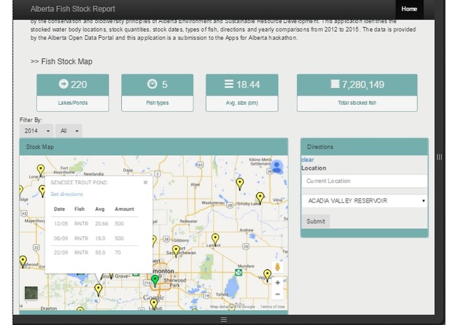Zoom in on the stock map
The image size is (458, 325).
pos(277,283)
